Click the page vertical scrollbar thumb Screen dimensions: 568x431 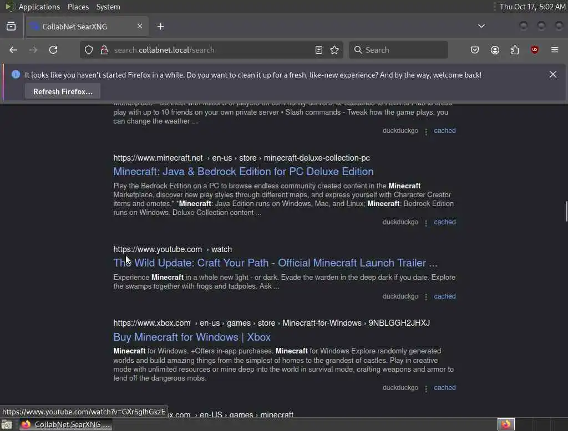pyautogui.click(x=566, y=211)
